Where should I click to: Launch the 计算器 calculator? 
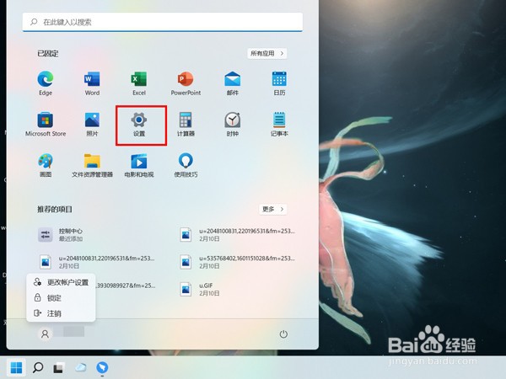[x=186, y=124]
